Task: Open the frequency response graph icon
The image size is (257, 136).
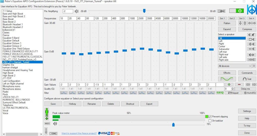Action: pos(227,79)
